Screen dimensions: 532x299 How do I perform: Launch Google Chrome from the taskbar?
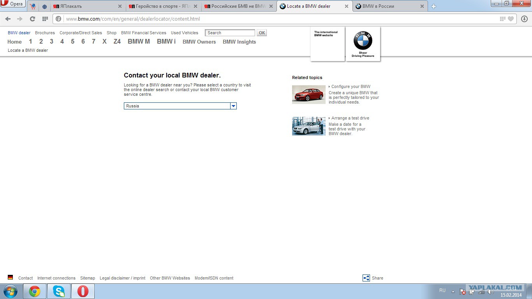pyautogui.click(x=35, y=291)
